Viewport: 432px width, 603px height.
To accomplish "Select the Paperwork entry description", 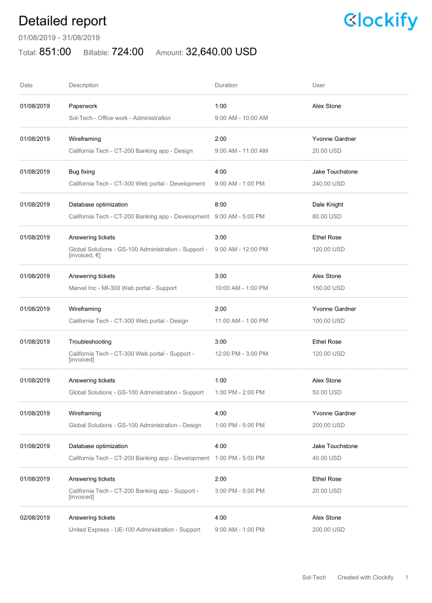I will pos(83,106).
